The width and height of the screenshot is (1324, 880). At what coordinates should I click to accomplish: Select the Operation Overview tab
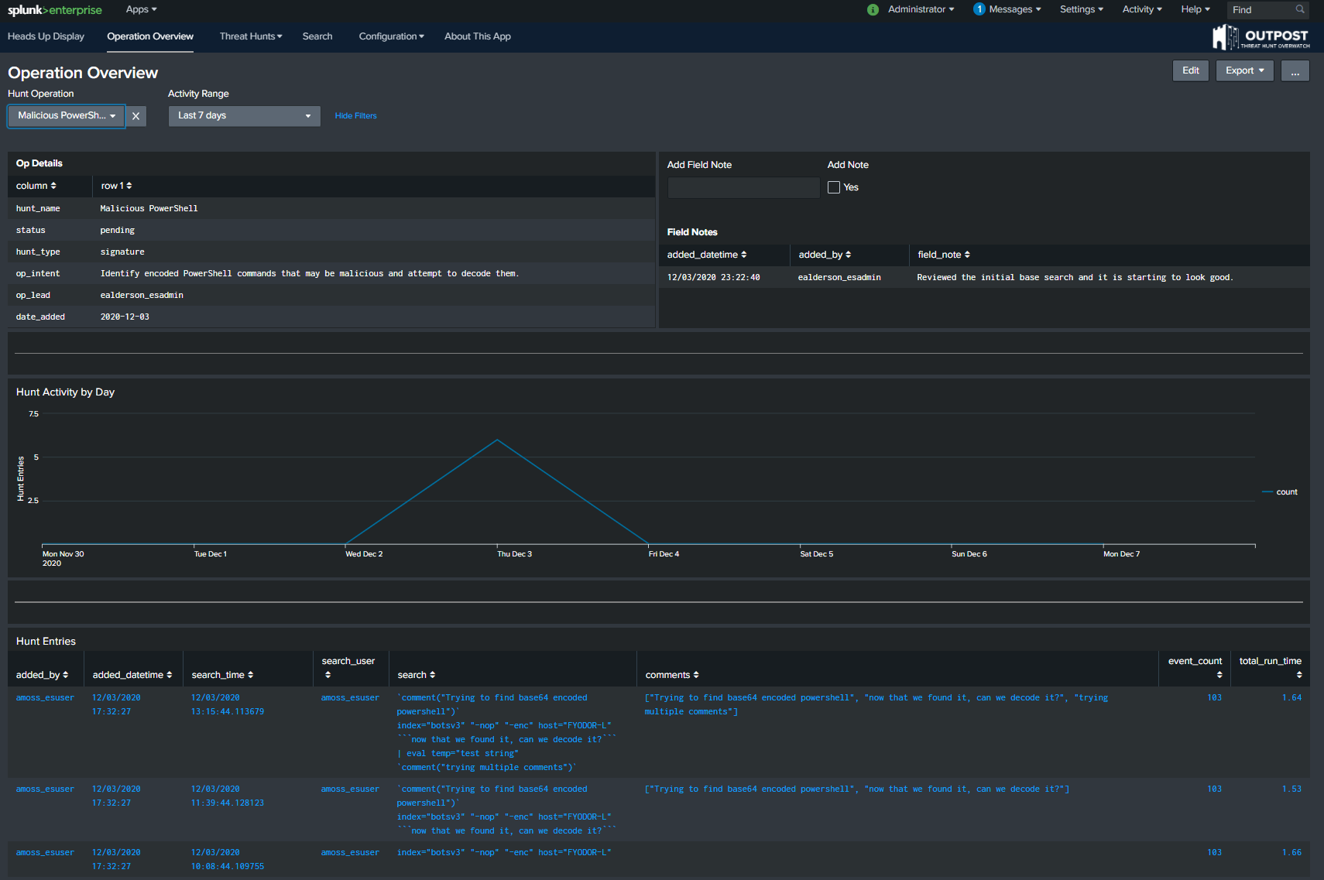[150, 36]
